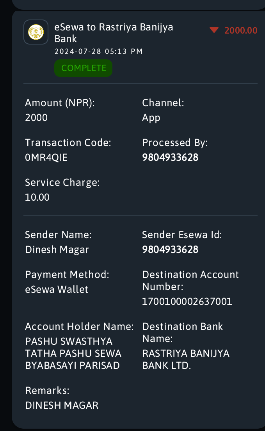Image resolution: width=265 pixels, height=431 pixels.
Task: Select destination account number 1700100002637001
Action: [187, 301]
